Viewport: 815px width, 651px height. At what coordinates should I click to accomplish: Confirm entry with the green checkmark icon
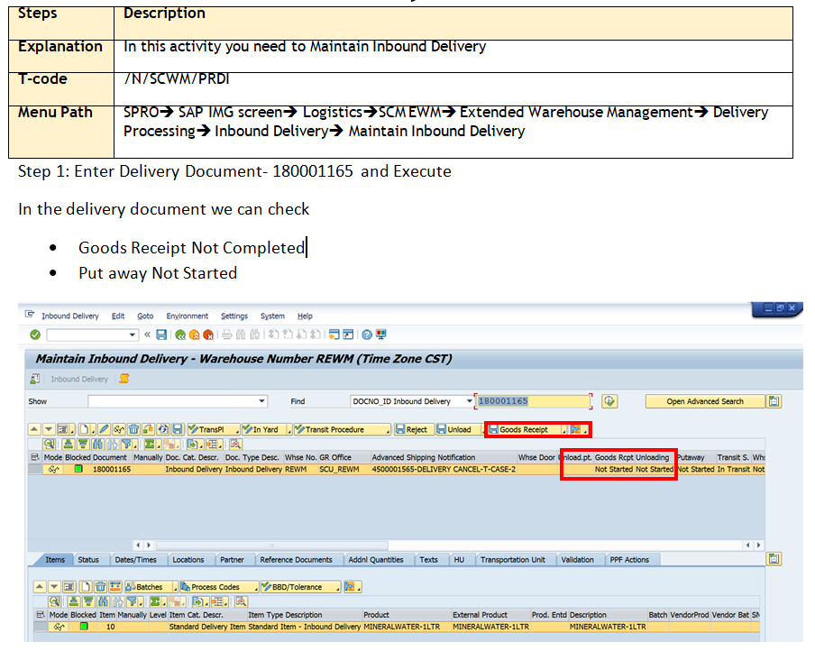point(33,335)
